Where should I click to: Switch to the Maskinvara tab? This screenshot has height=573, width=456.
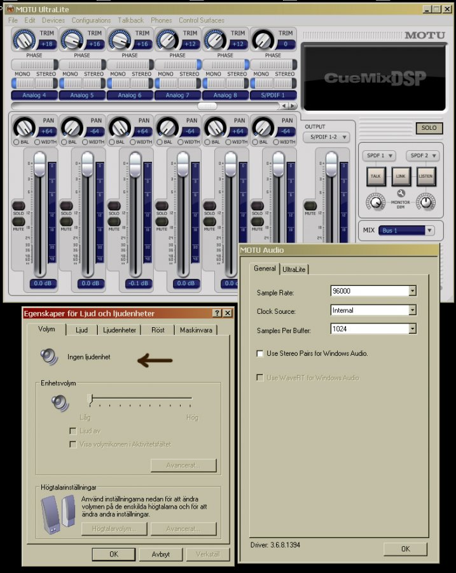pos(196,330)
